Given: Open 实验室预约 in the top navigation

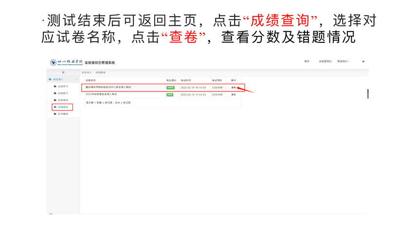Looking at the screenshot, I should (x=325, y=62).
